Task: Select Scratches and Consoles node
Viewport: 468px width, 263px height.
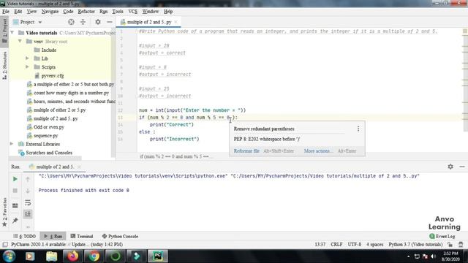Action: coord(49,153)
